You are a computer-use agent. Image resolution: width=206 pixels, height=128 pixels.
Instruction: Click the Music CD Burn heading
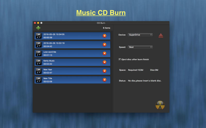pos(101,13)
